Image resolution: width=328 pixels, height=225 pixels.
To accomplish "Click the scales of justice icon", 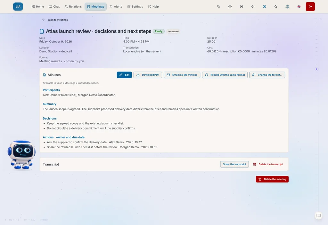I will (x=287, y=6).
